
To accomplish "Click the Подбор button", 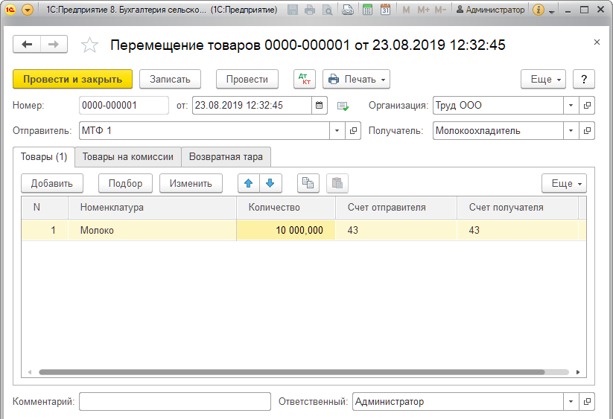I will pyautogui.click(x=125, y=184).
